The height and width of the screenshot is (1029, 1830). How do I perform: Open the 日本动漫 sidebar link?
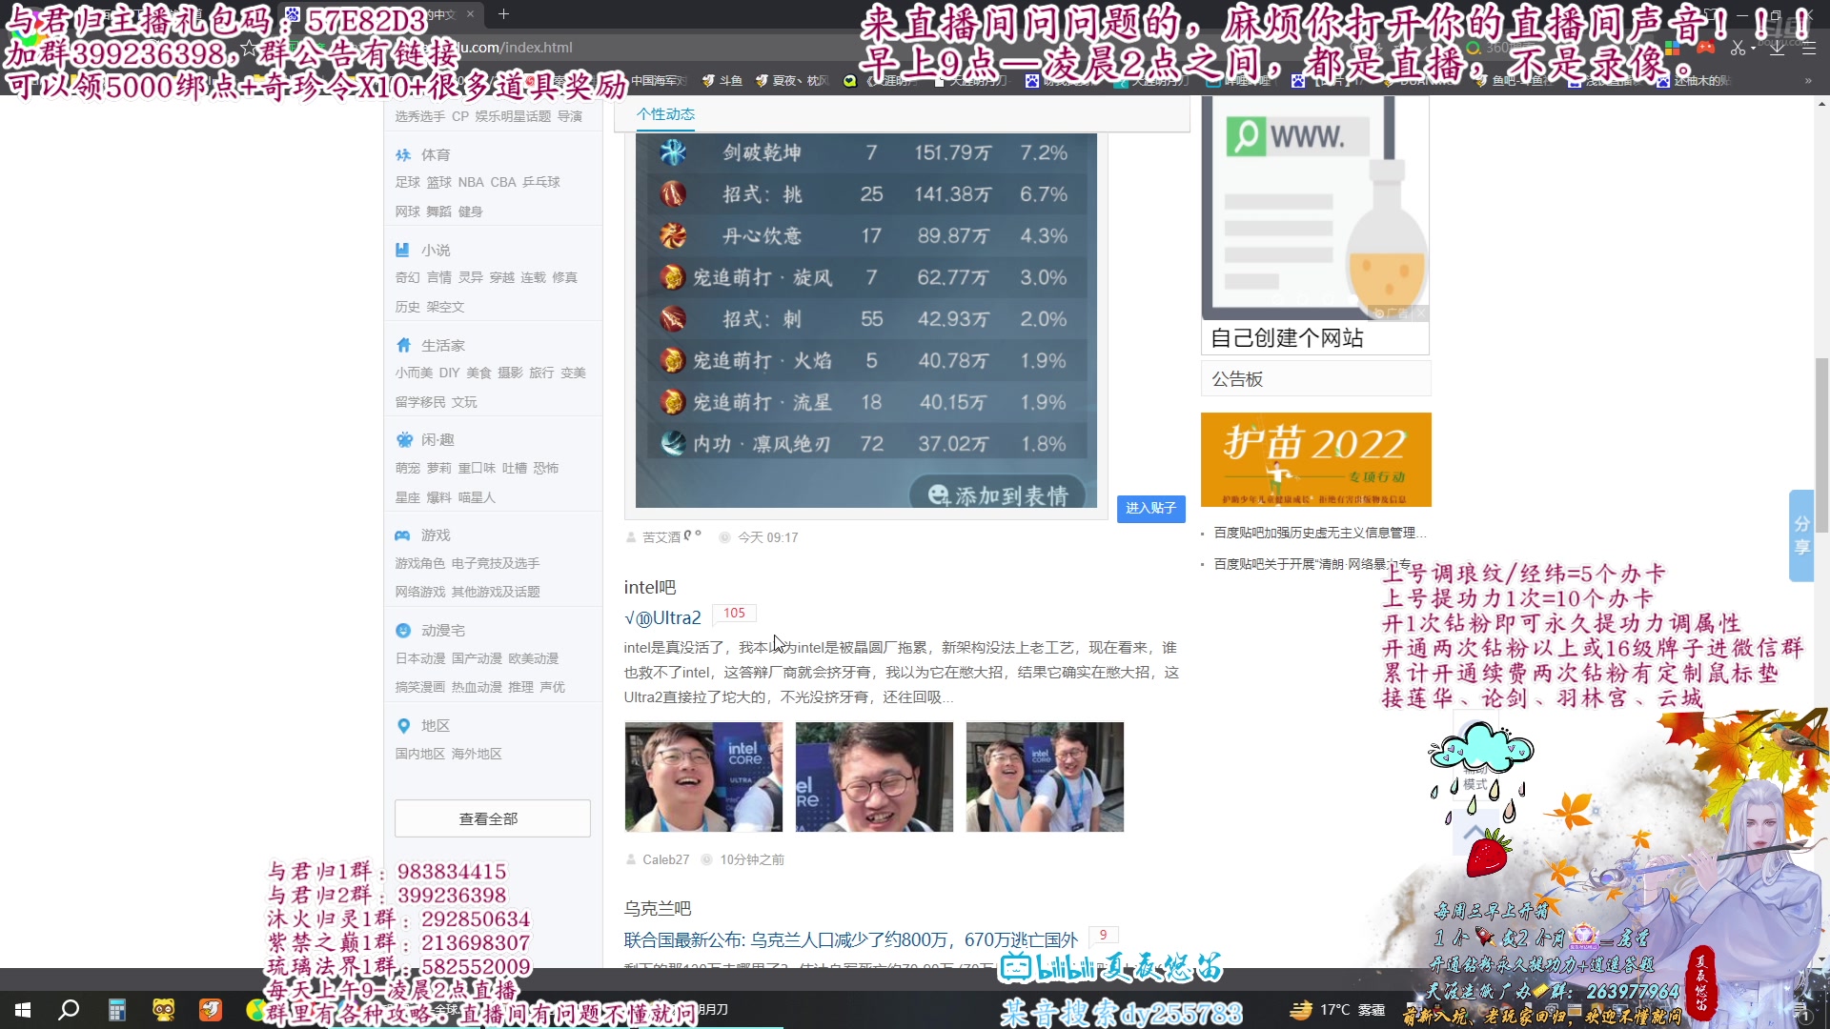(x=420, y=658)
